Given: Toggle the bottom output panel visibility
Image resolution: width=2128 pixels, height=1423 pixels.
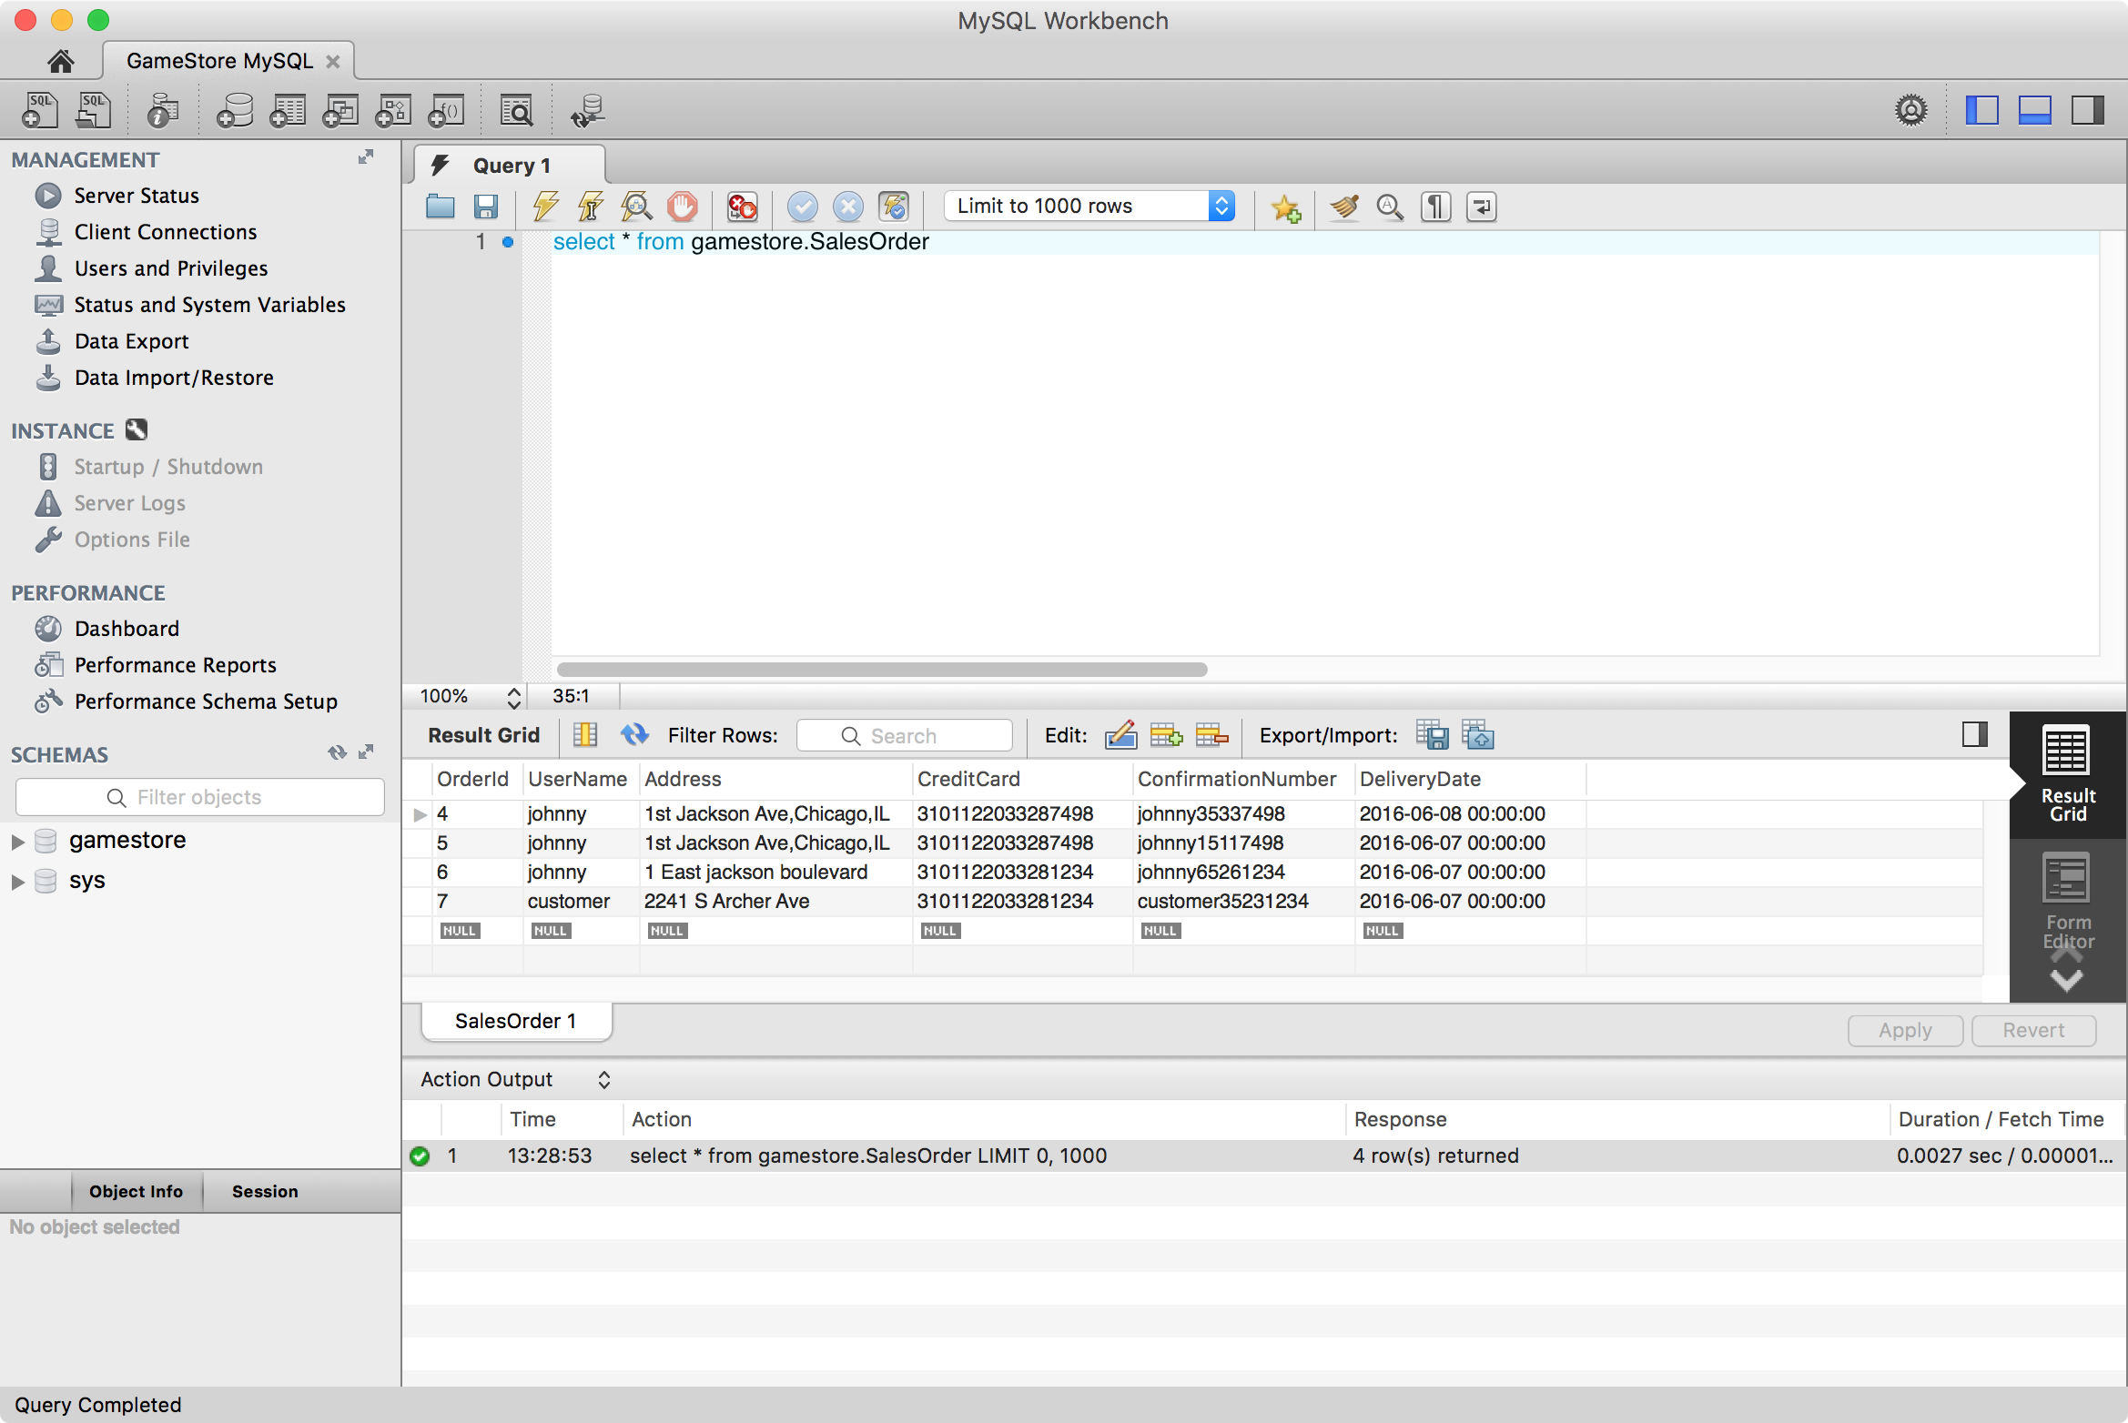Looking at the screenshot, I should [x=2034, y=110].
